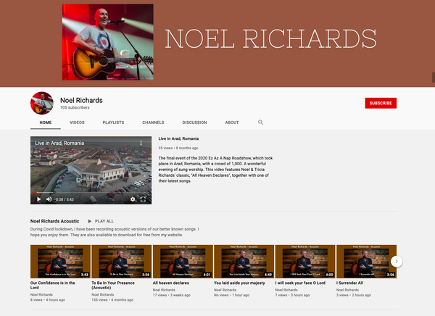
Task: Show next videos with carousel arrow
Action: pos(397,262)
